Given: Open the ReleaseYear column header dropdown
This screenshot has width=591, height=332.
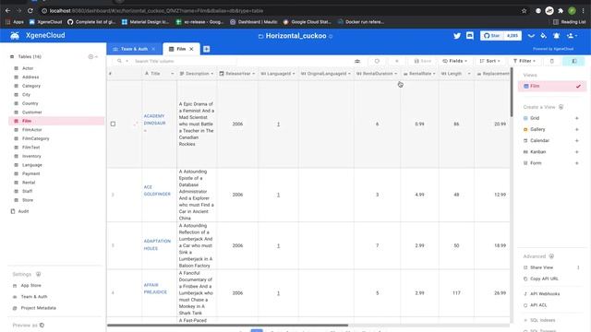Looking at the screenshot, I should pyautogui.click(x=254, y=74).
